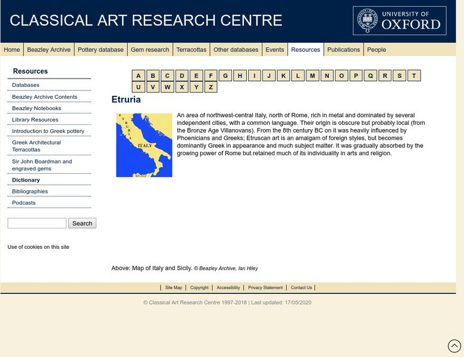Viewport: 464px width, 357px height.
Task: Open Bibliographies link
Action: pos(30,192)
